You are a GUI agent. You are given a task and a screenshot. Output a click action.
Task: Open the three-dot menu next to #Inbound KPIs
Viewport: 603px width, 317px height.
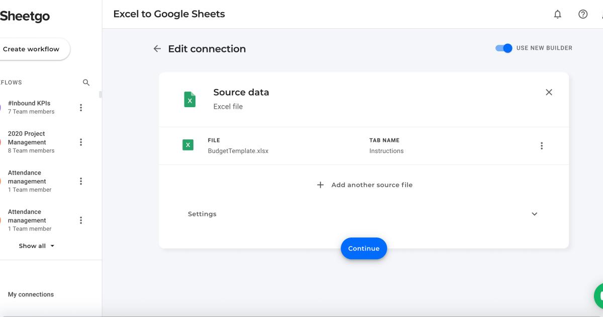(80, 107)
